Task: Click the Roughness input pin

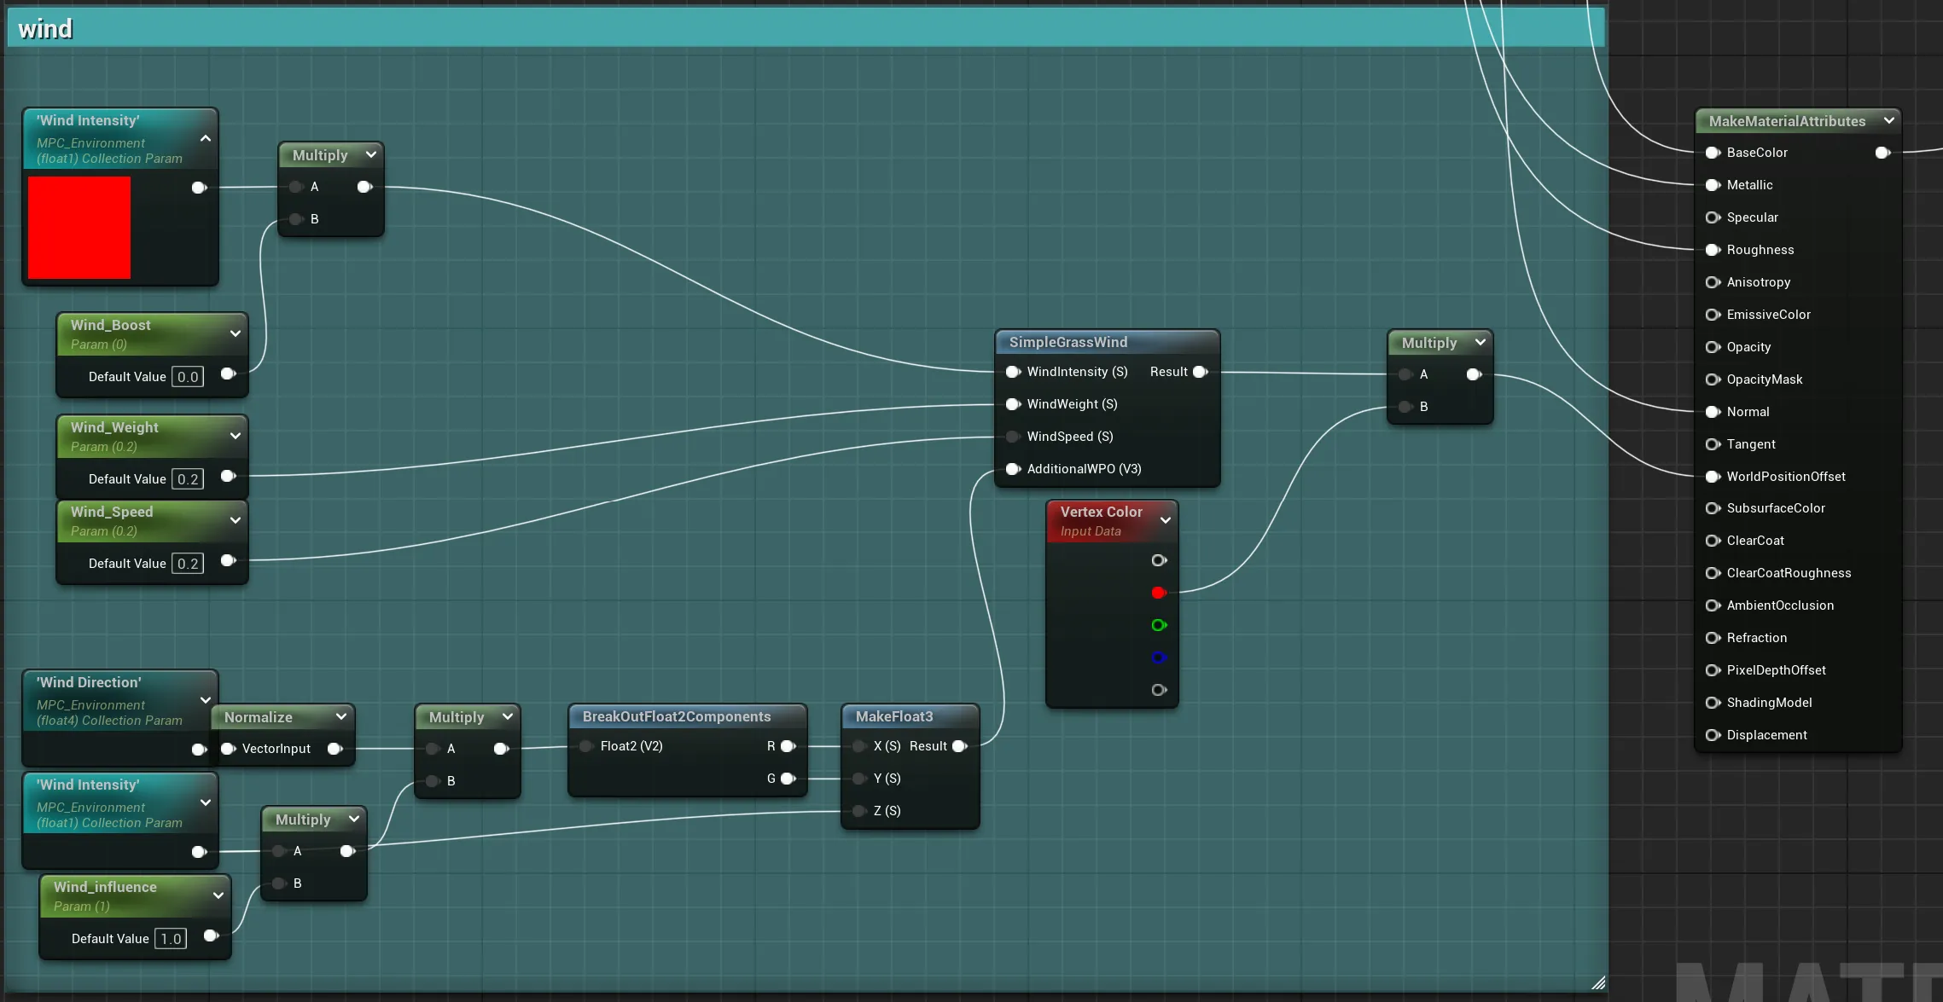Action: (x=1713, y=250)
